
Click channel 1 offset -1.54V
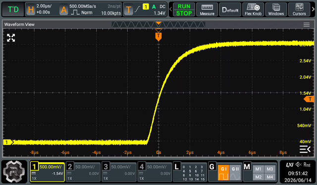pos(57,174)
